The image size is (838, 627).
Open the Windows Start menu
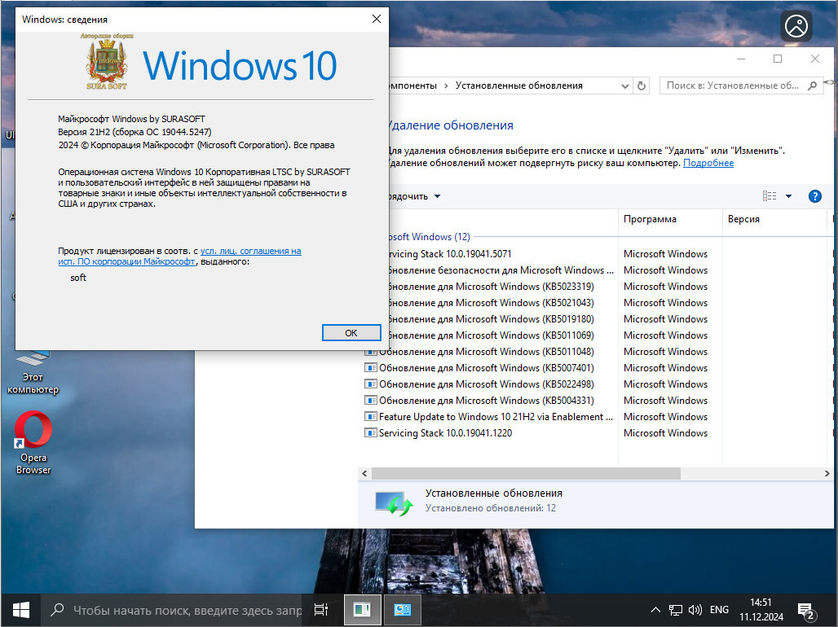[21, 610]
